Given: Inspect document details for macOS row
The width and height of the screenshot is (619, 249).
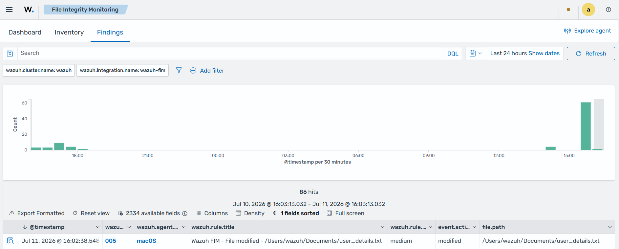Looking at the screenshot, I should (11, 241).
